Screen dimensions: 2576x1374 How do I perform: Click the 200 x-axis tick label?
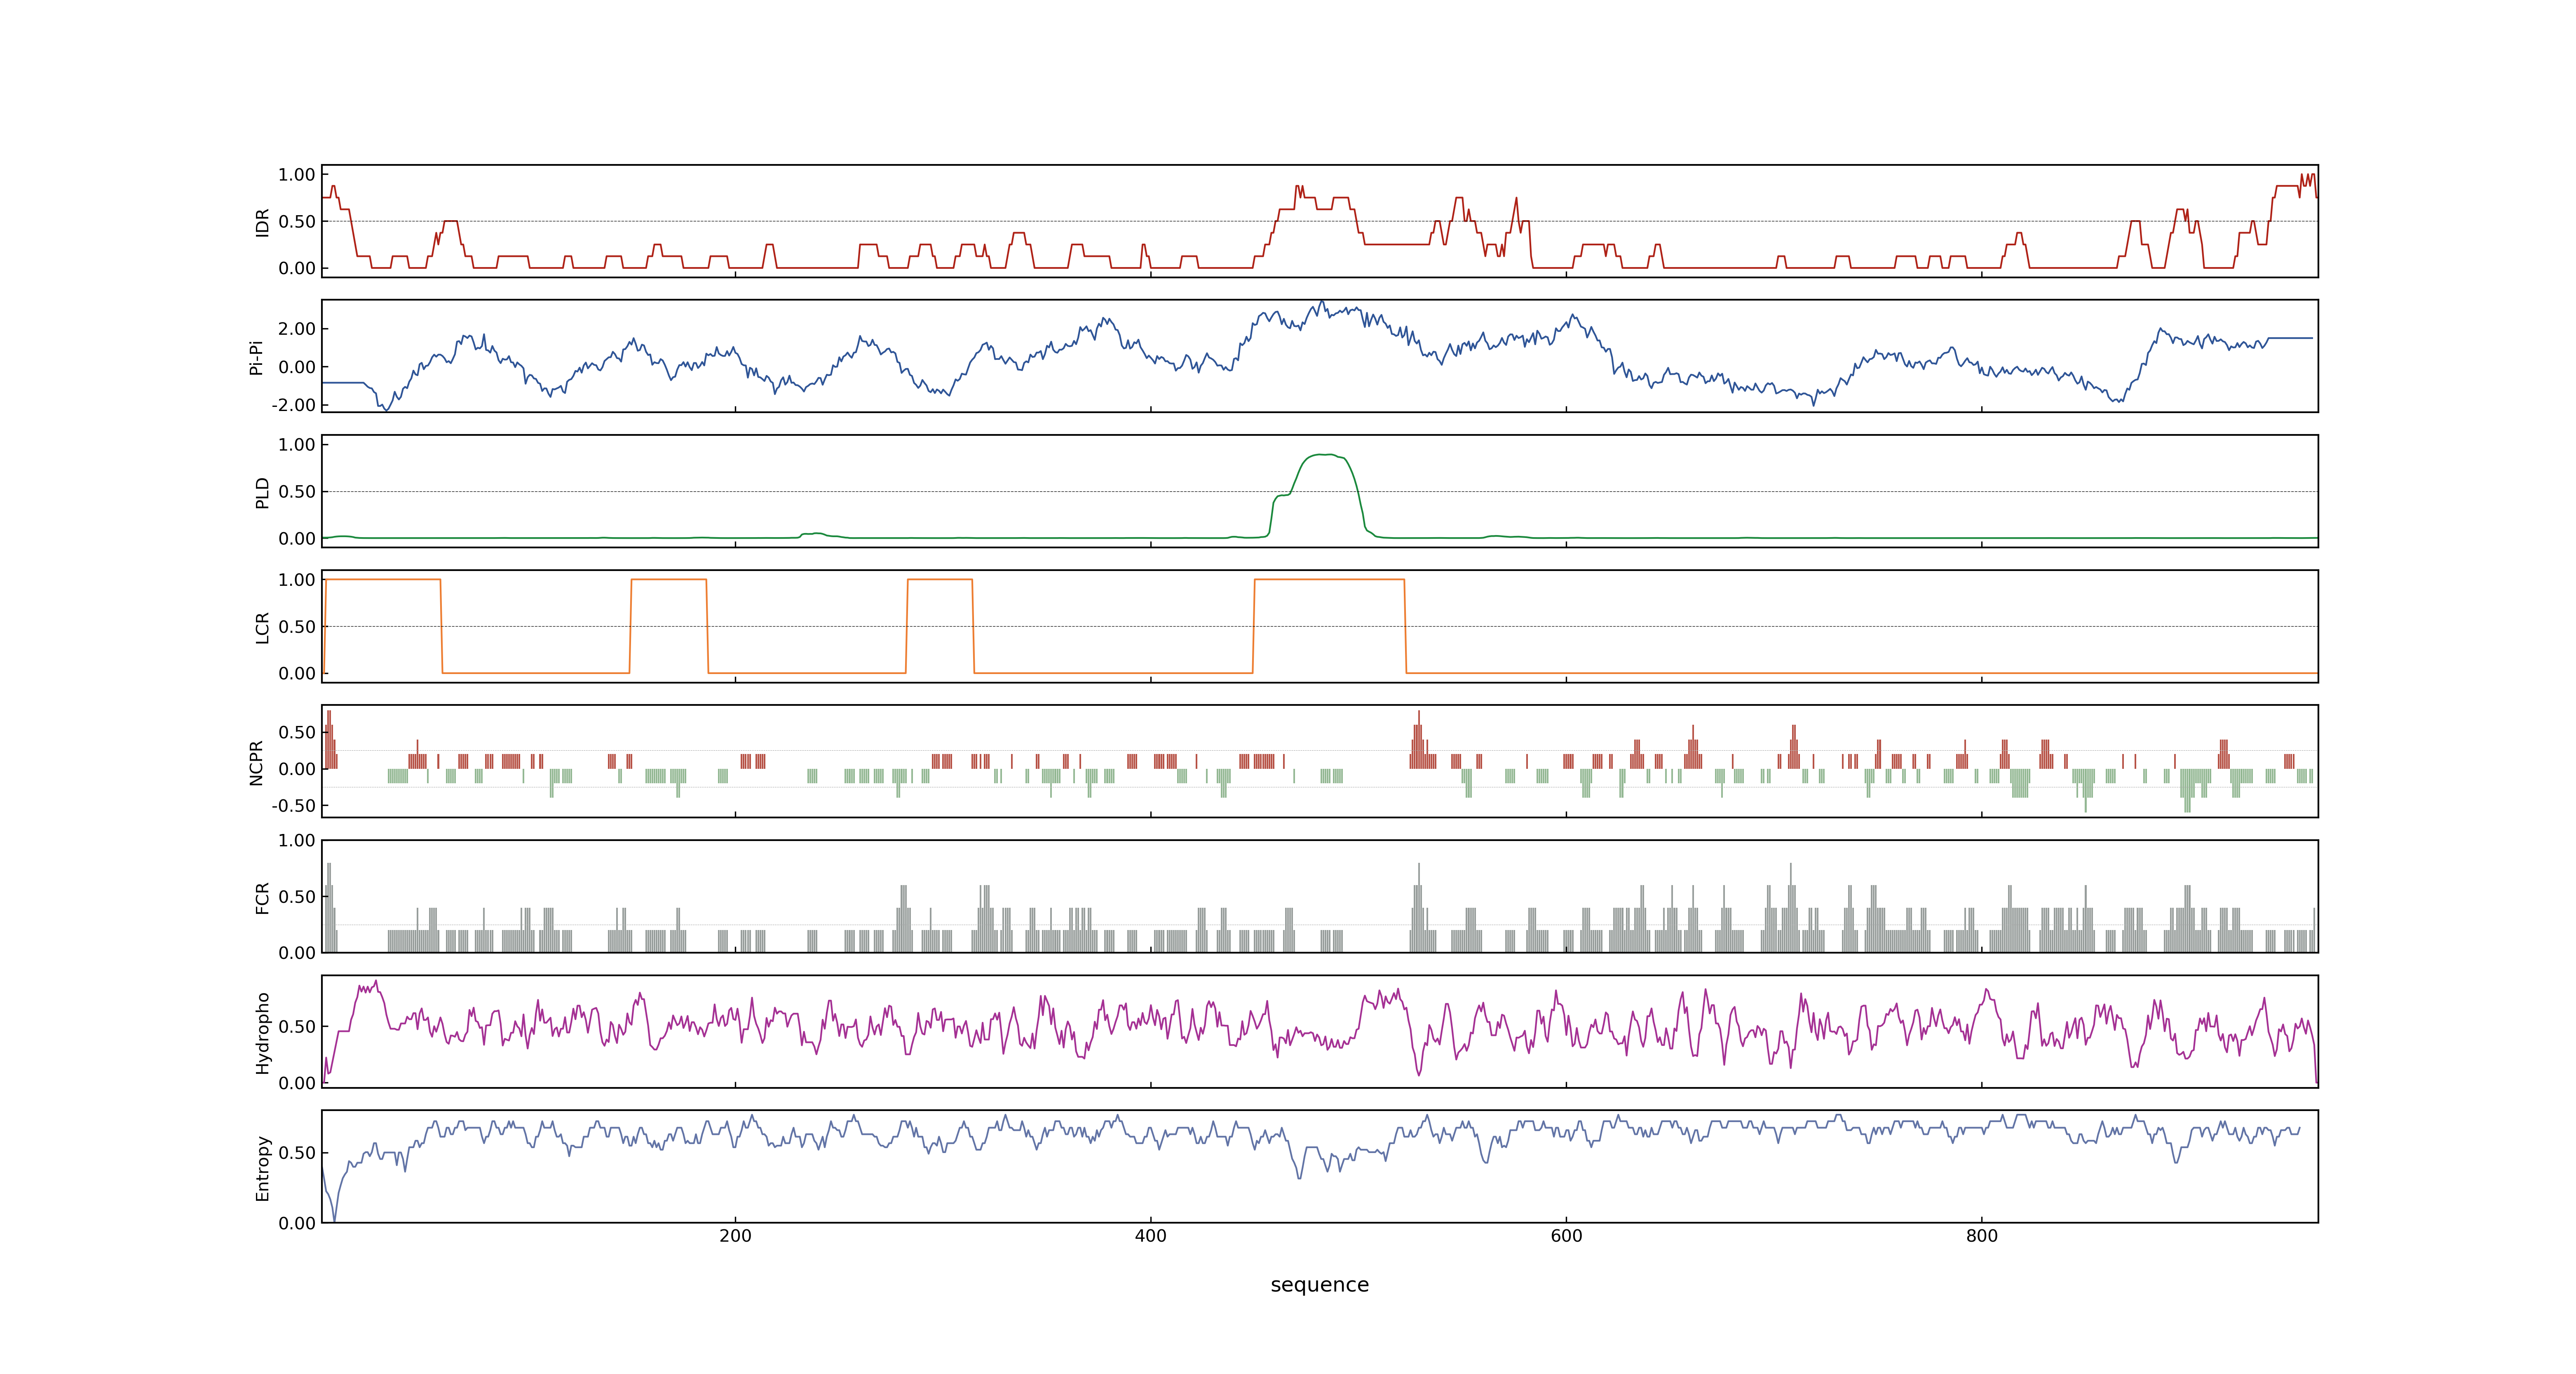click(735, 1235)
